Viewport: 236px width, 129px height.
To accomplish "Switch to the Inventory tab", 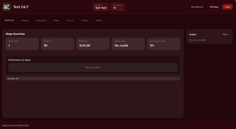I will coord(25,20).
